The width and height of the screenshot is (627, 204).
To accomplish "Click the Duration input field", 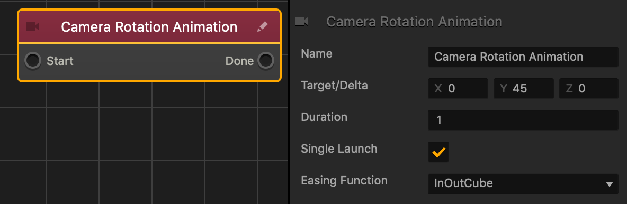I will pyautogui.click(x=523, y=120).
